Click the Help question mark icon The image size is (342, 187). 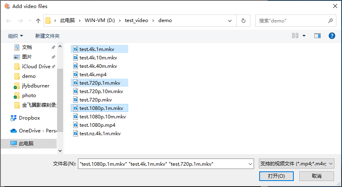pos(332,36)
